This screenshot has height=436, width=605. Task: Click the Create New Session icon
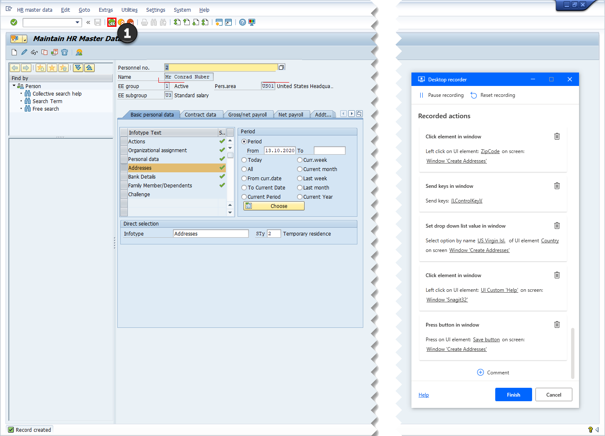tap(219, 22)
